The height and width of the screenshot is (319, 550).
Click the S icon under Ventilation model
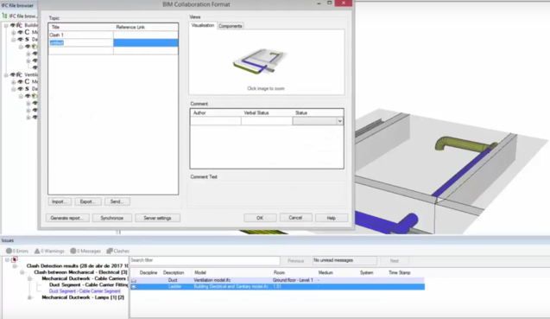point(27,88)
